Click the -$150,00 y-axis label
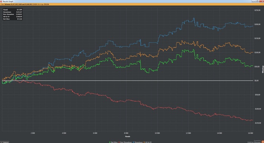The width and height of the screenshot is (264, 143). 258,123
